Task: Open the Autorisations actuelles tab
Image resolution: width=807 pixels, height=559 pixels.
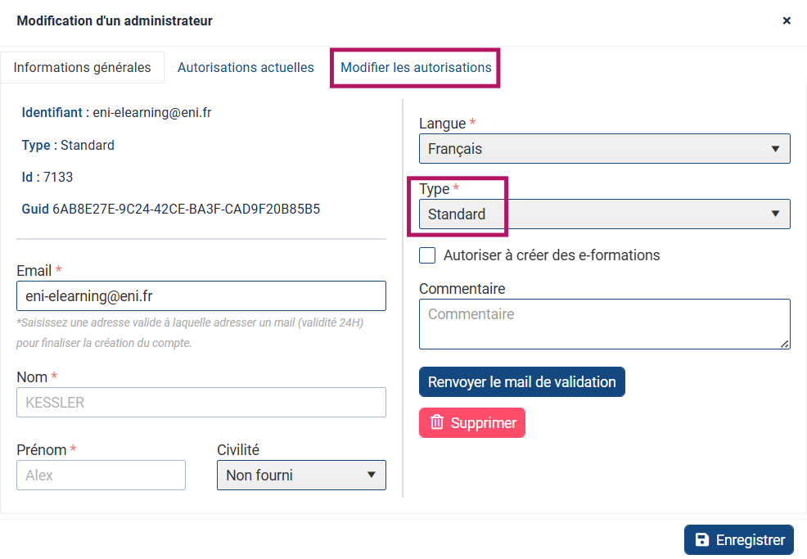Action: click(246, 67)
